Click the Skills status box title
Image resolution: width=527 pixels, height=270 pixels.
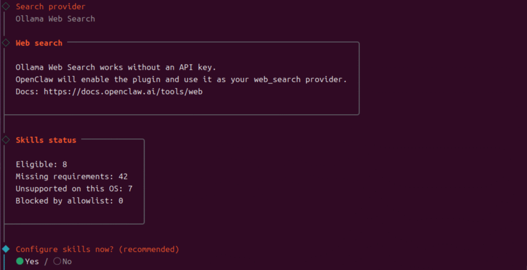(x=46, y=140)
